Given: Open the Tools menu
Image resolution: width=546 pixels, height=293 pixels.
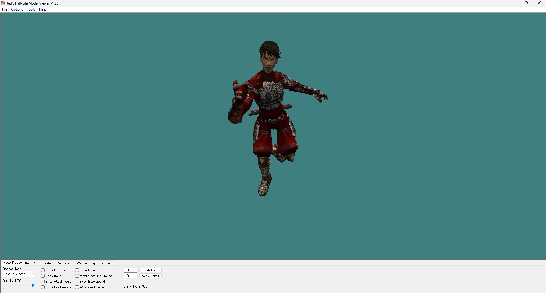Looking at the screenshot, I should [31, 9].
